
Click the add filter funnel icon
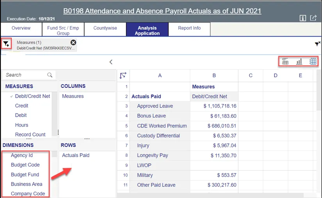pos(6,44)
